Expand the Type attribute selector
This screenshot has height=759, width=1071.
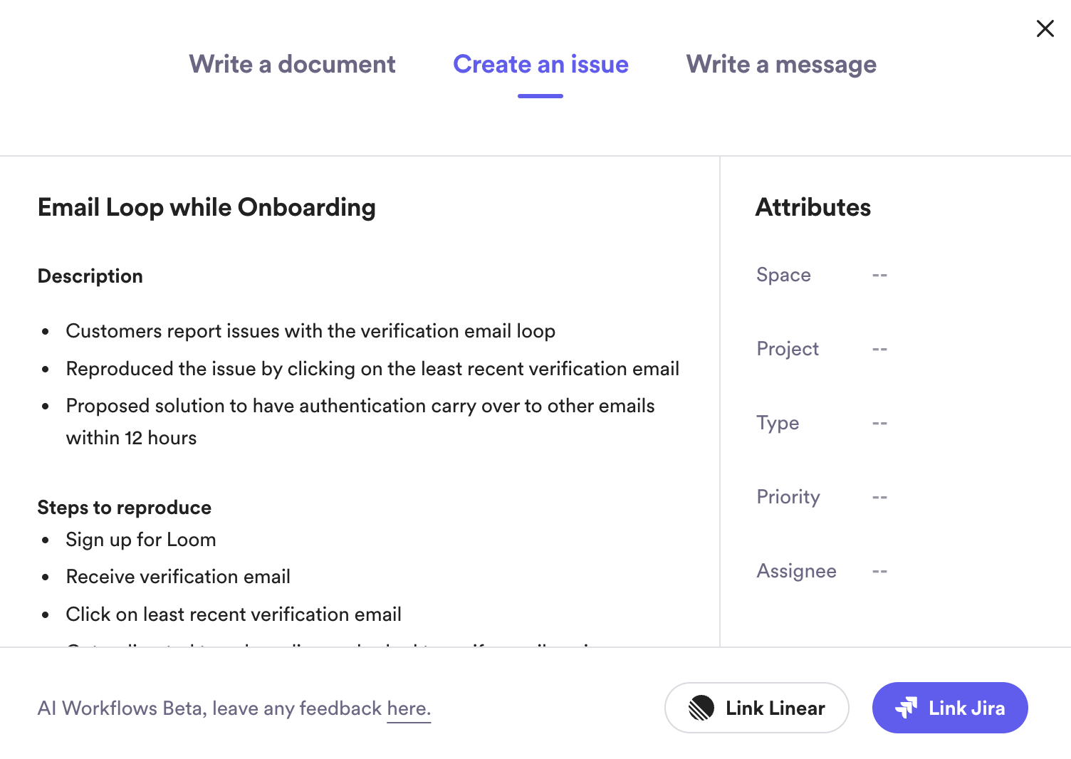879,423
